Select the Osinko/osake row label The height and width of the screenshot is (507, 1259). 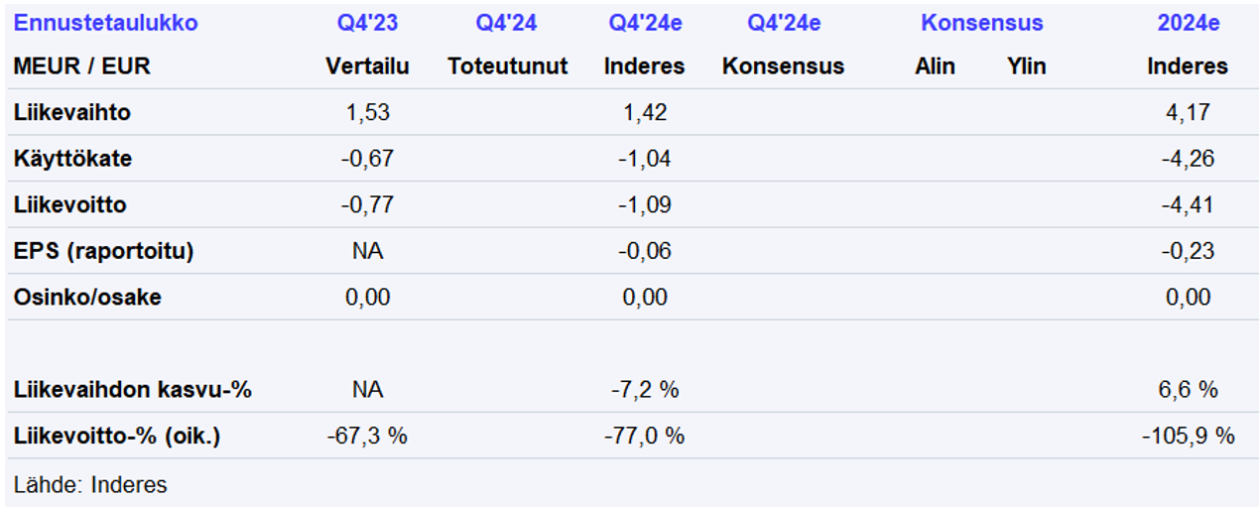click(x=87, y=297)
